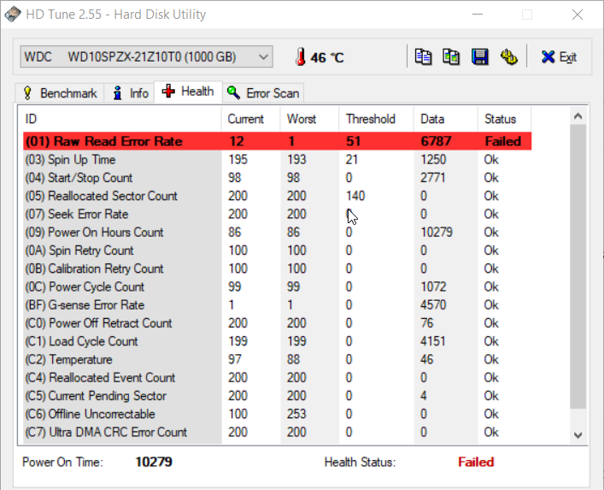
Task: Click the Status column header
Action: pyautogui.click(x=504, y=119)
